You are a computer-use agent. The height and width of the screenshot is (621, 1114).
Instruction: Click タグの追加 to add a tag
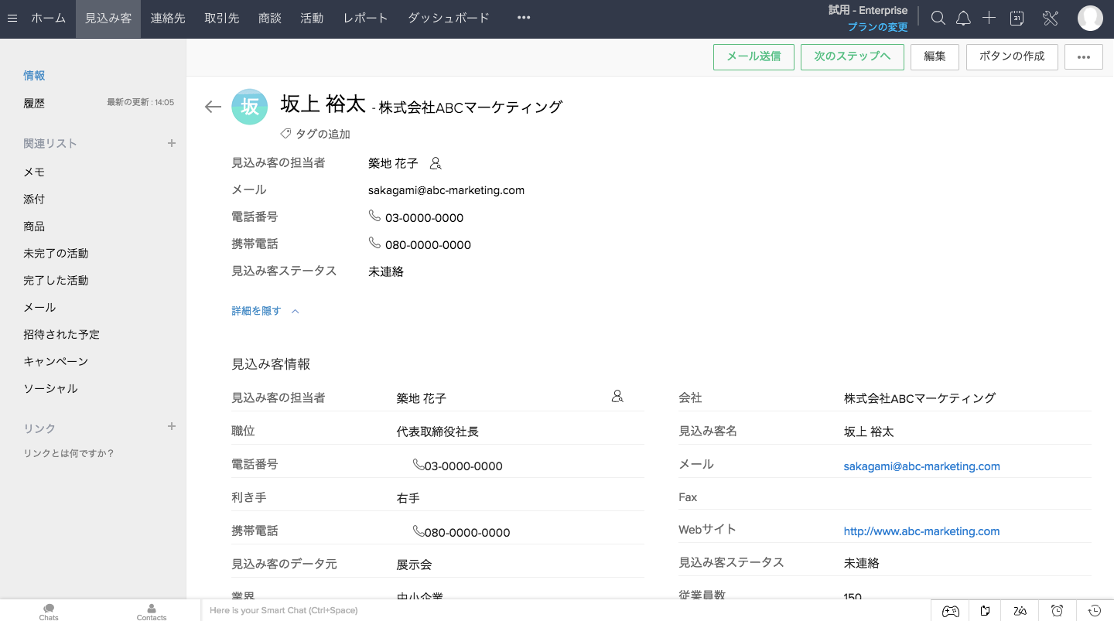[323, 134]
